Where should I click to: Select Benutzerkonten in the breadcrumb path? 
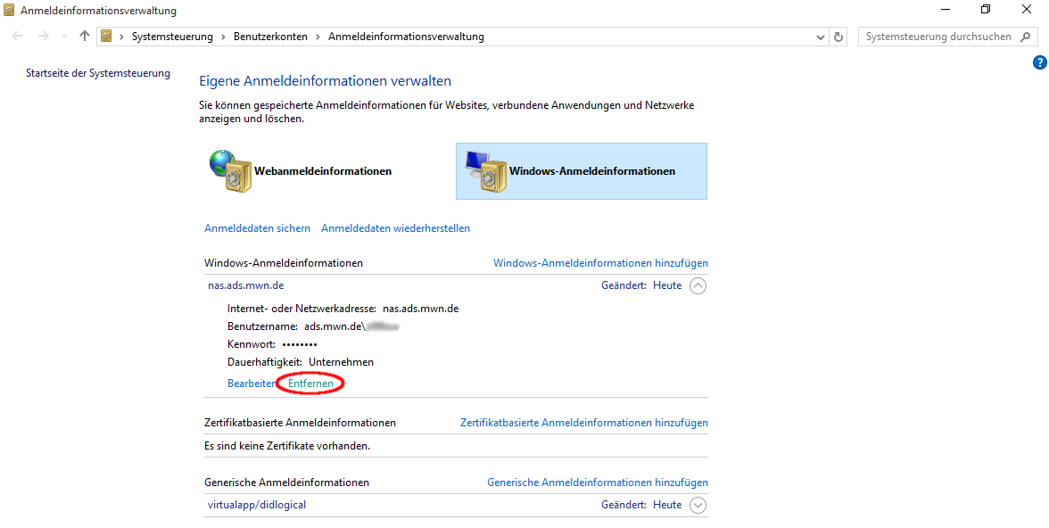270,37
